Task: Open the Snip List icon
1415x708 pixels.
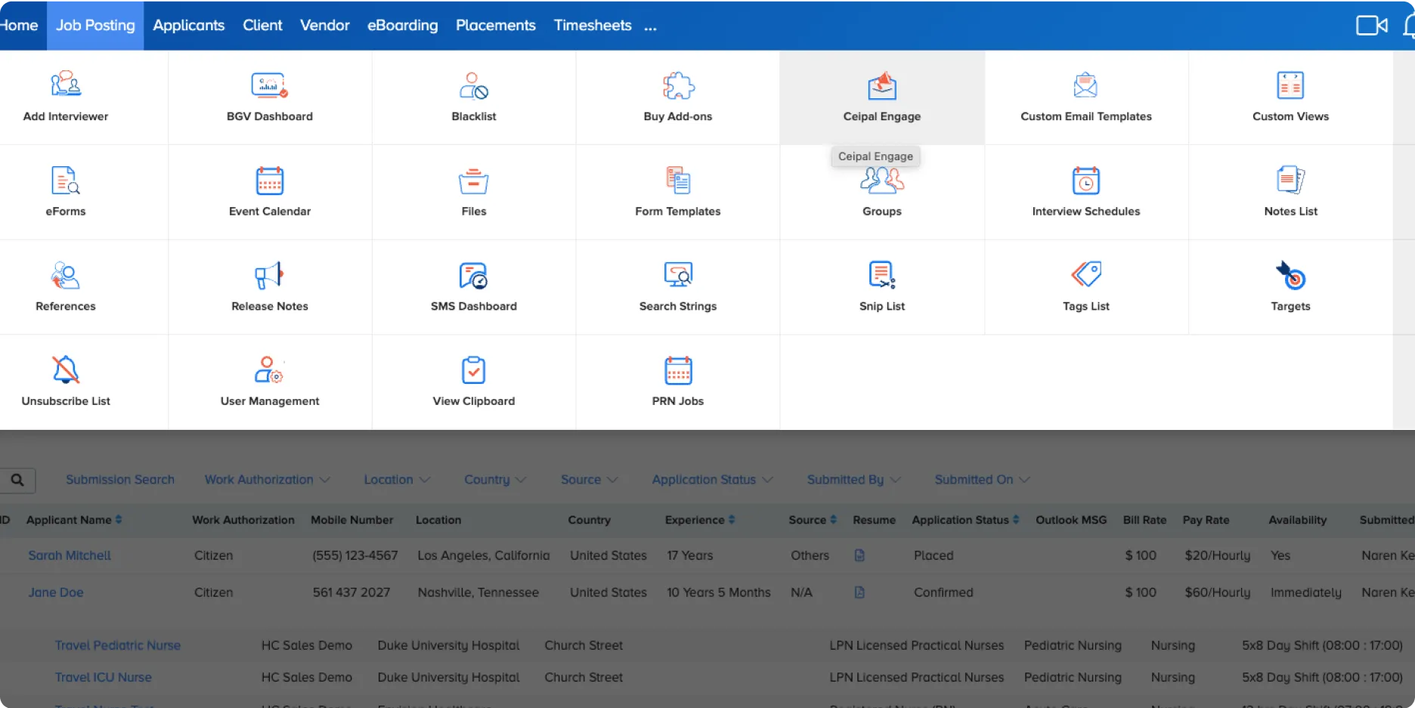Action: pyautogui.click(x=882, y=275)
